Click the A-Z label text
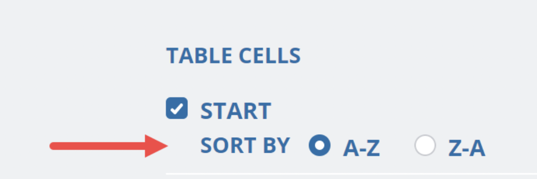Image resolution: width=537 pixels, height=179 pixels. coord(362,148)
